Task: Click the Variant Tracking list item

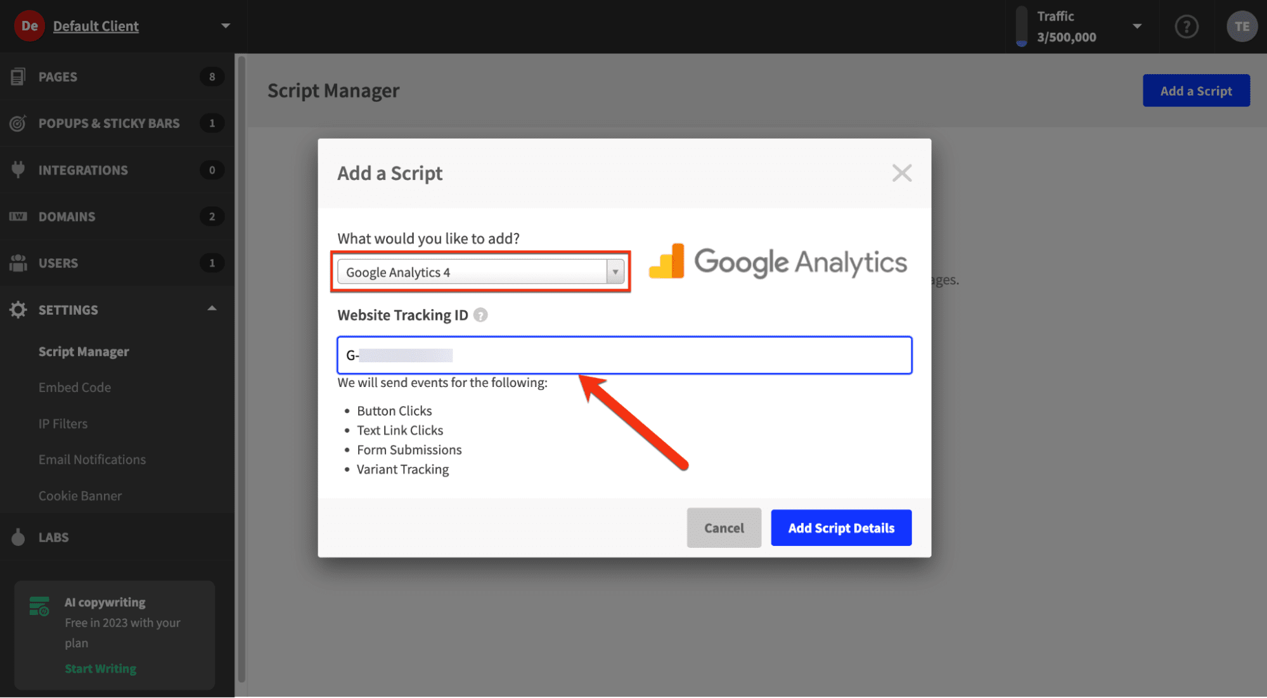Action: (402, 469)
